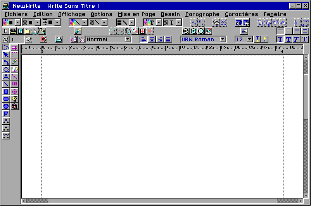Open the fill pattern dropdown arrow
Viewport: 311px width, 206px height.
[x=38, y=22]
